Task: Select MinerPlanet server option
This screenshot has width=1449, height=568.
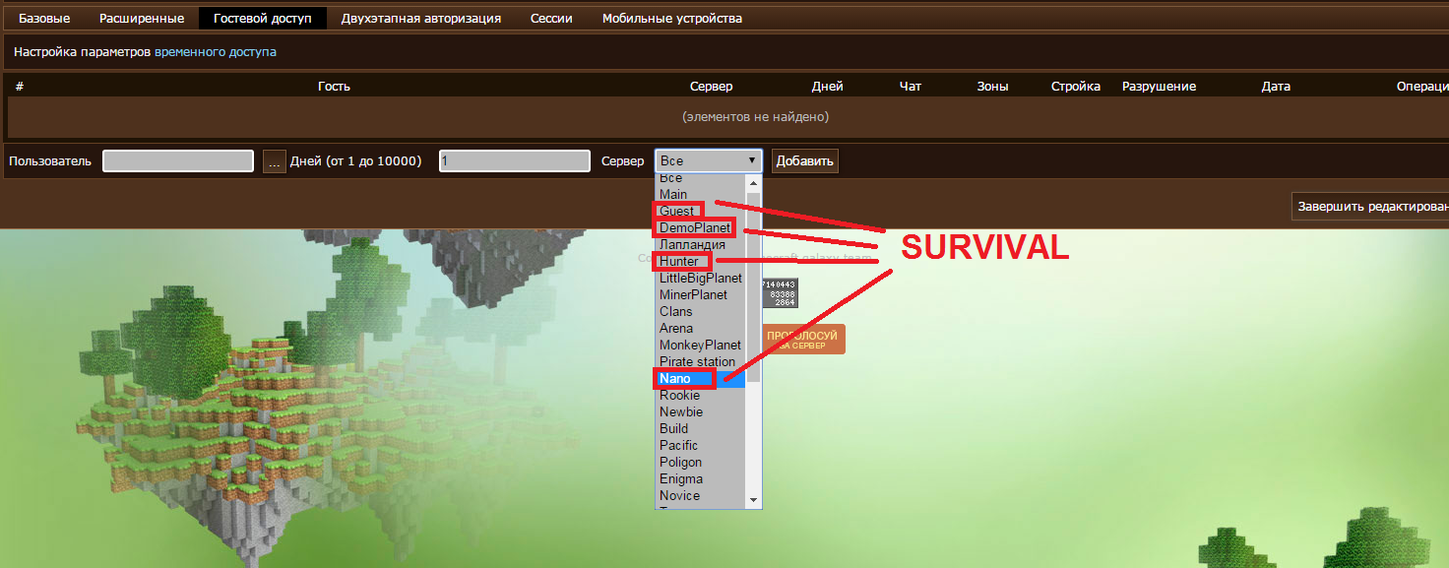Action: pyautogui.click(x=701, y=294)
